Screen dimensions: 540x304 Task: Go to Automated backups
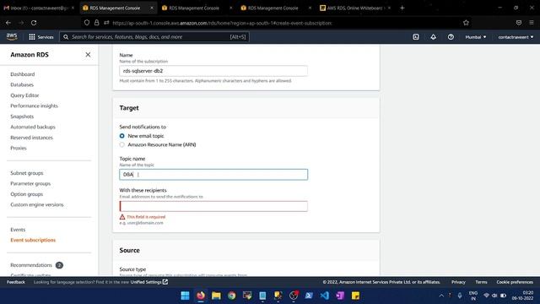point(33,127)
